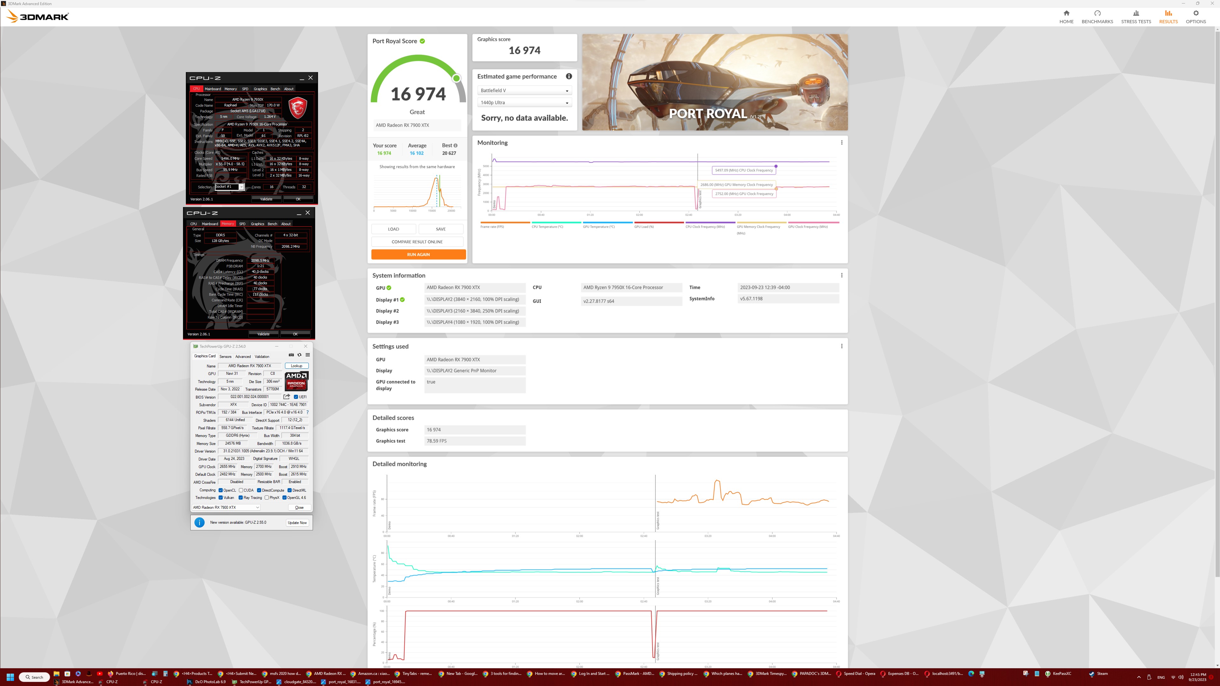This screenshot has height=686, width=1220.
Task: Click the green verified check beside Port Royal Score
Action: (422, 41)
